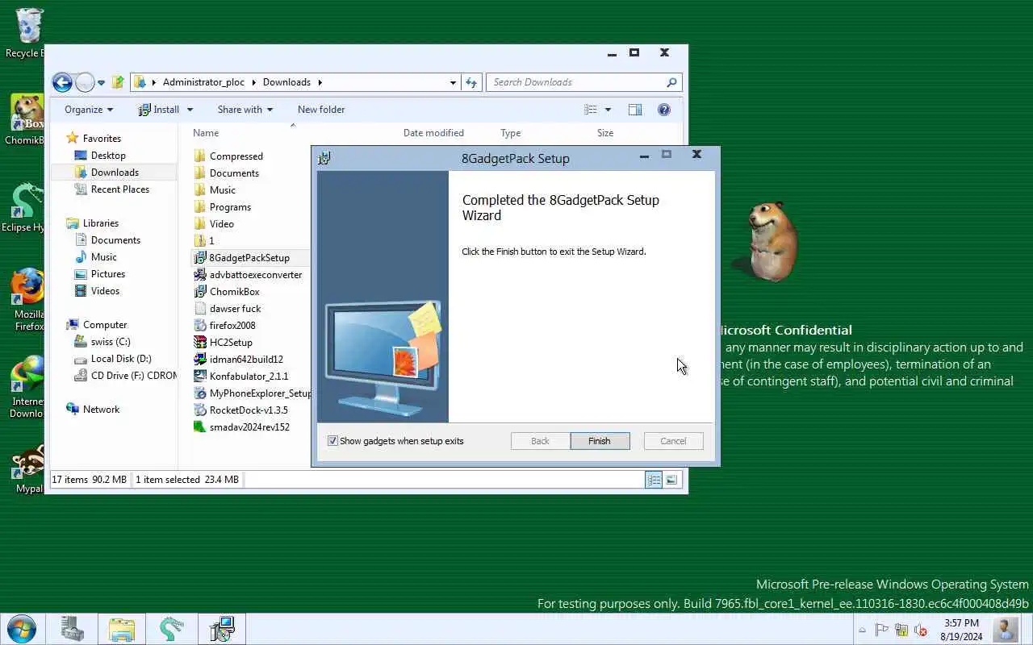Select Documents library in navigation pane
Viewport: 1033px width, 645px height.
(x=115, y=240)
